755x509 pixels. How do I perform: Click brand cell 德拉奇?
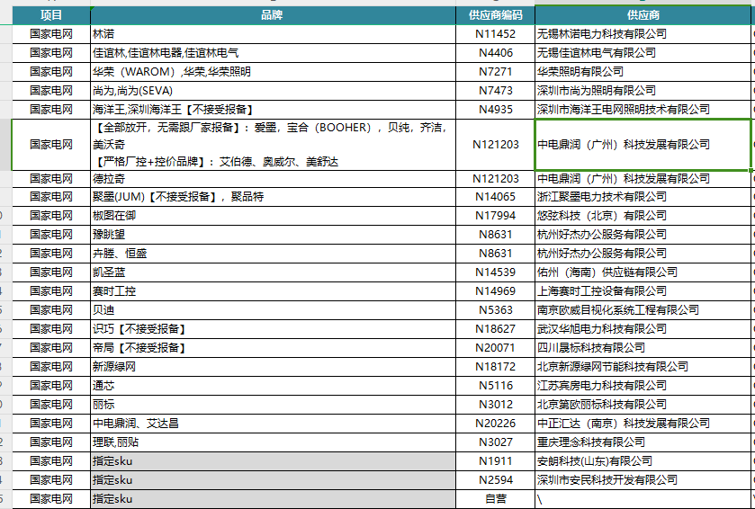pyautogui.click(x=273, y=178)
